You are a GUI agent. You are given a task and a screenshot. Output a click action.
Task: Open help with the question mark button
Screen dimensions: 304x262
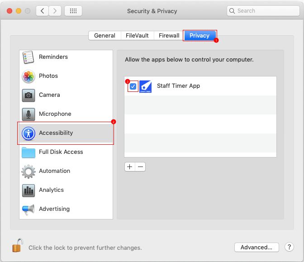[x=289, y=247]
